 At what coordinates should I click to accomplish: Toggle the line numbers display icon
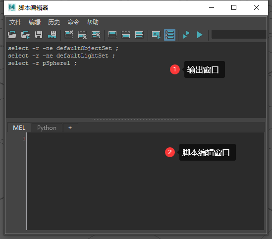(x=169, y=35)
